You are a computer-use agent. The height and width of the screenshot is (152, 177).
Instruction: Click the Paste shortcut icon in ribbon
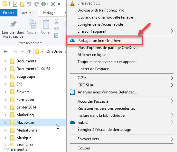[56, 36]
